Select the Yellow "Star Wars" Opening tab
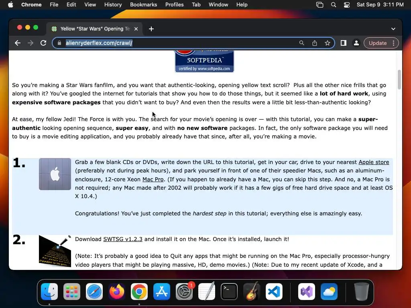 click(94, 29)
